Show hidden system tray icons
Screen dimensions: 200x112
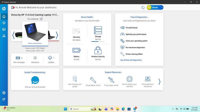tap(173, 109)
